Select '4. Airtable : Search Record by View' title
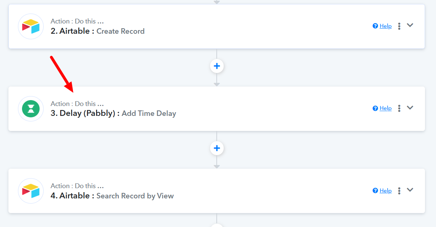 point(112,196)
